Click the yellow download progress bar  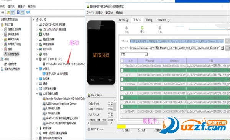(121, 126)
